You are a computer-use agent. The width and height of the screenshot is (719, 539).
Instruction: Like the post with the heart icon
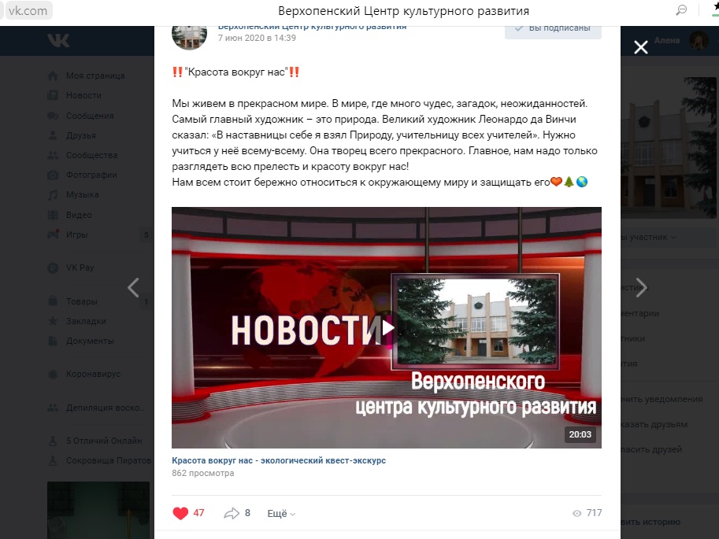180,513
